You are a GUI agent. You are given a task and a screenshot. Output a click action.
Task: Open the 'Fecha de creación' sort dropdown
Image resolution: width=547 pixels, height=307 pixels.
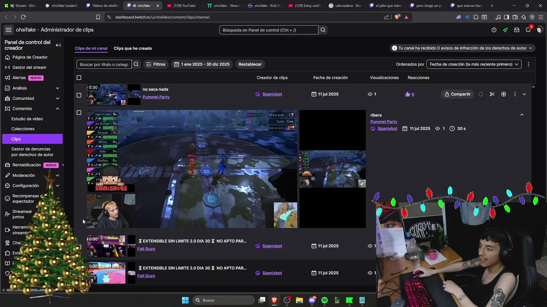[x=474, y=64]
